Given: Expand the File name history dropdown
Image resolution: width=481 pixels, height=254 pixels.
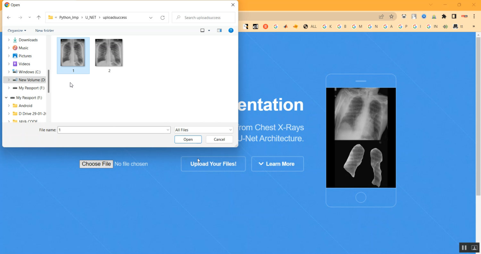Looking at the screenshot, I should click(x=168, y=130).
